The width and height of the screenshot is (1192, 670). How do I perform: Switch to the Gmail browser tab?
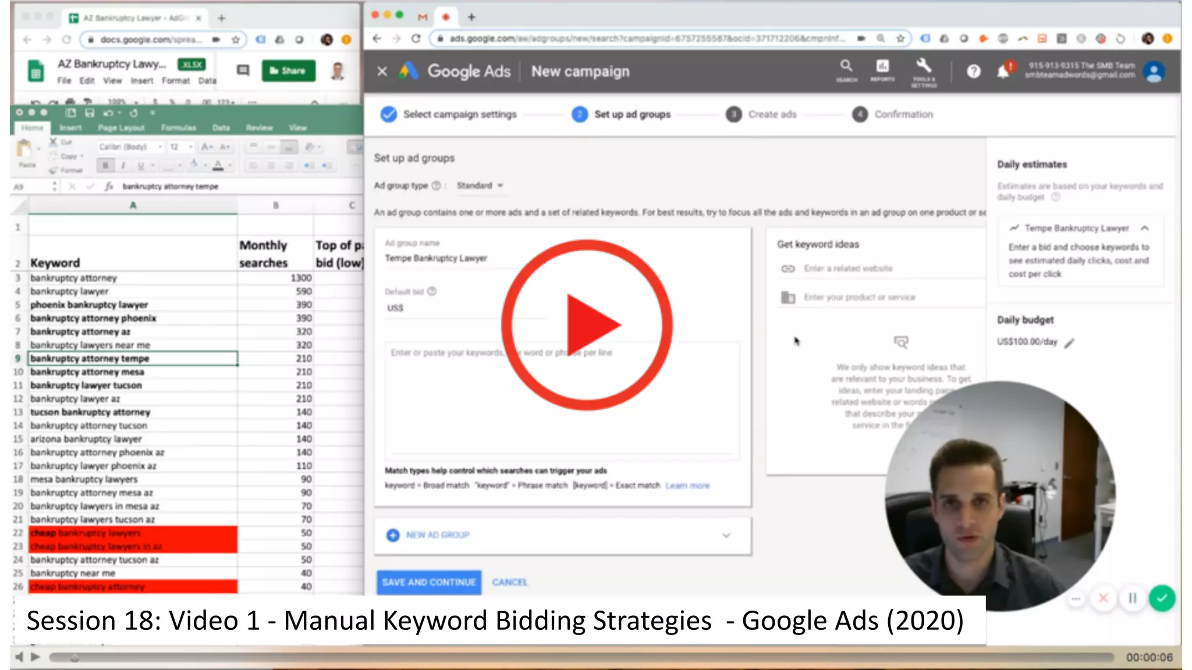tap(423, 17)
